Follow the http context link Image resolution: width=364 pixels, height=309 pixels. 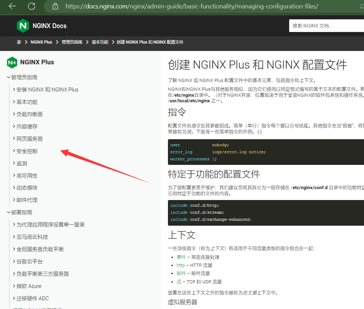pos(181,265)
